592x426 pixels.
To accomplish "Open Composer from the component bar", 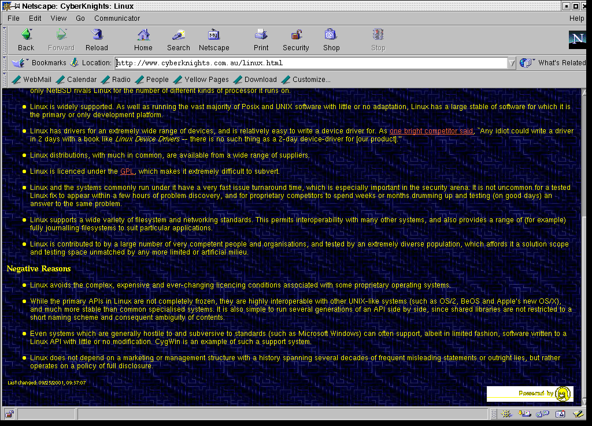I will [578, 414].
